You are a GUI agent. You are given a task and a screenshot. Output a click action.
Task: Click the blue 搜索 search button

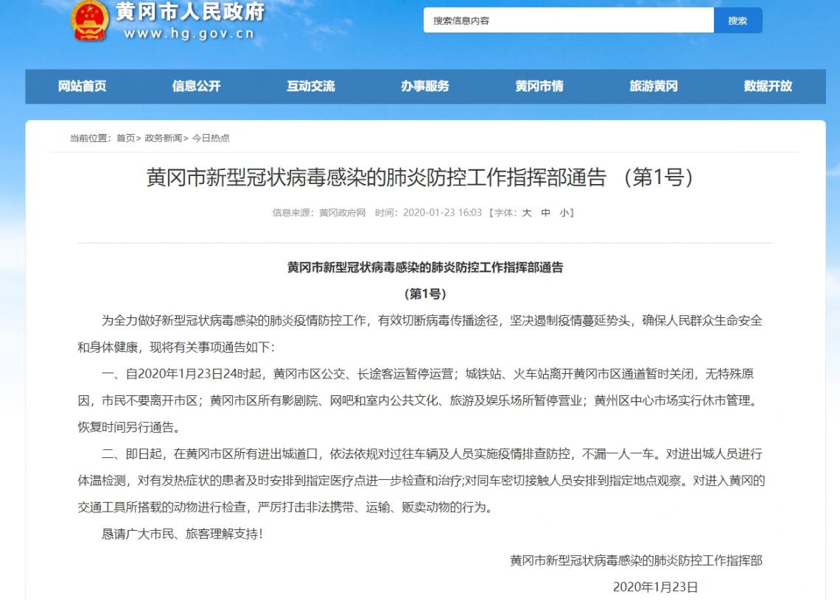(x=738, y=21)
